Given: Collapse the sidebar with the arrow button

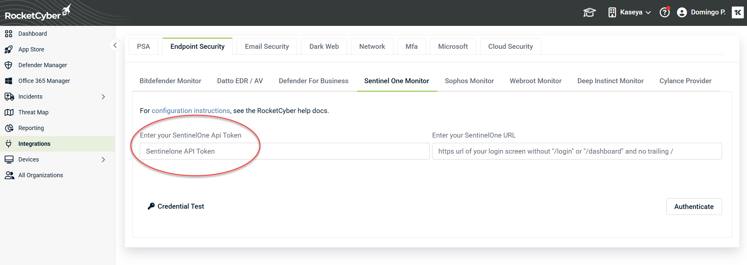Looking at the screenshot, I should [x=115, y=45].
